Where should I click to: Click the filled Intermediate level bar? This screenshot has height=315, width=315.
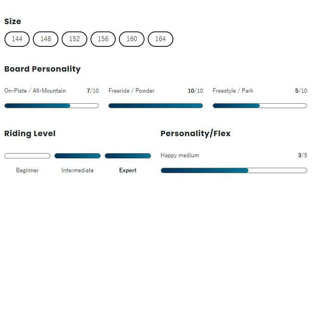click(x=77, y=156)
